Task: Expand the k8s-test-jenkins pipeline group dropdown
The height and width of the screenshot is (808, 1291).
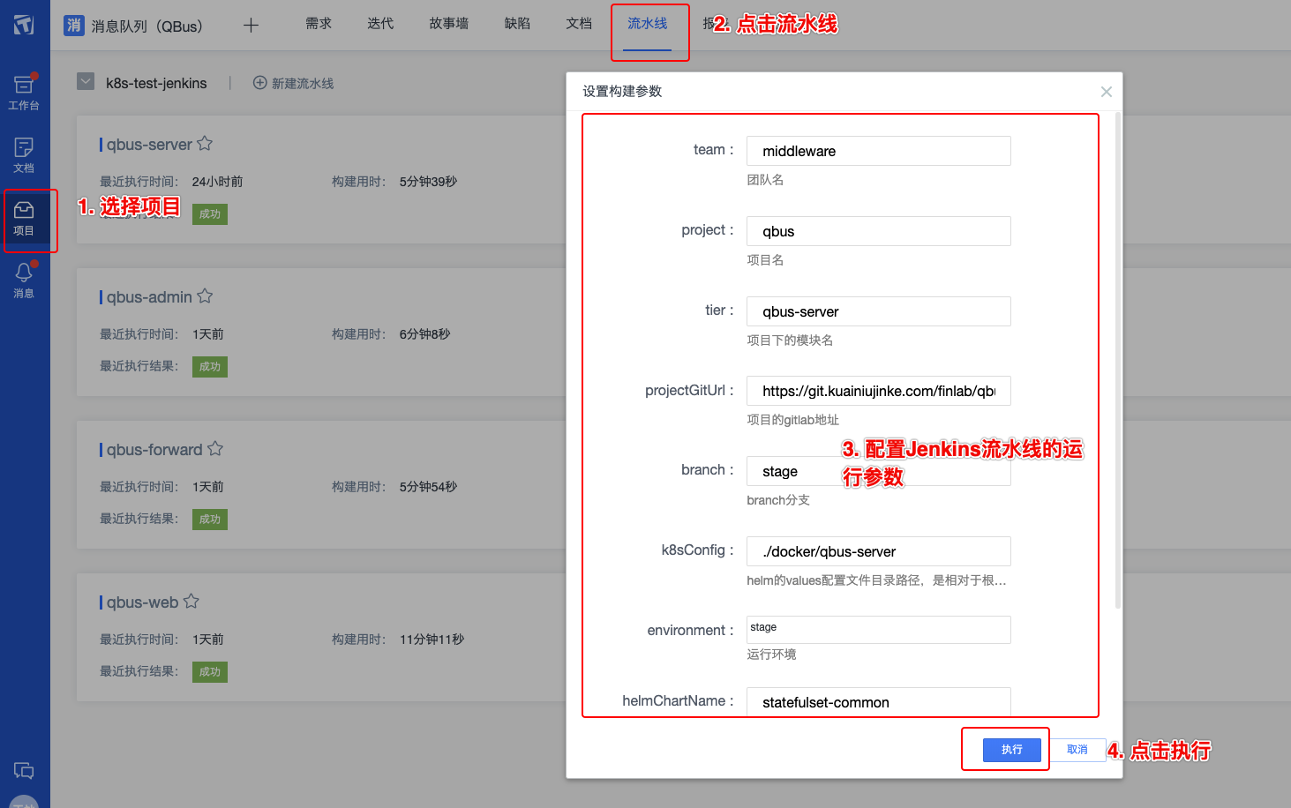Action: click(85, 82)
